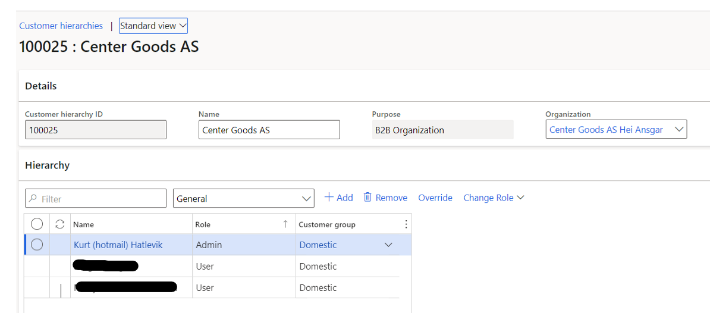This screenshot has height=313, width=710.
Task: Click the trash can Remove button
Action: click(x=385, y=198)
